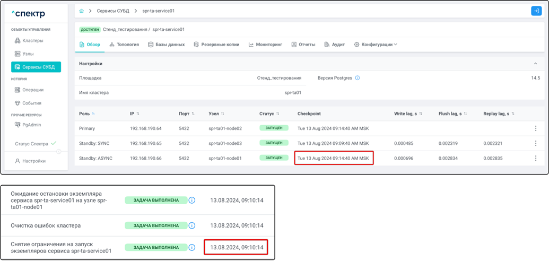Open the Конфигурации dropdown tab
549x261 pixels.
(376, 45)
